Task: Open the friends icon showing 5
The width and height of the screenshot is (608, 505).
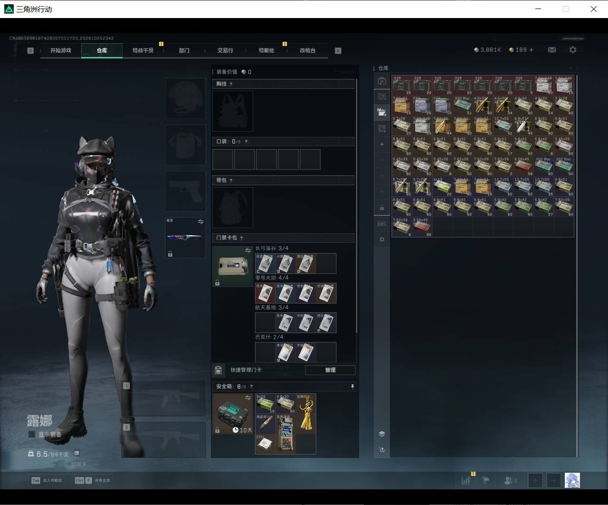Action: [511, 480]
